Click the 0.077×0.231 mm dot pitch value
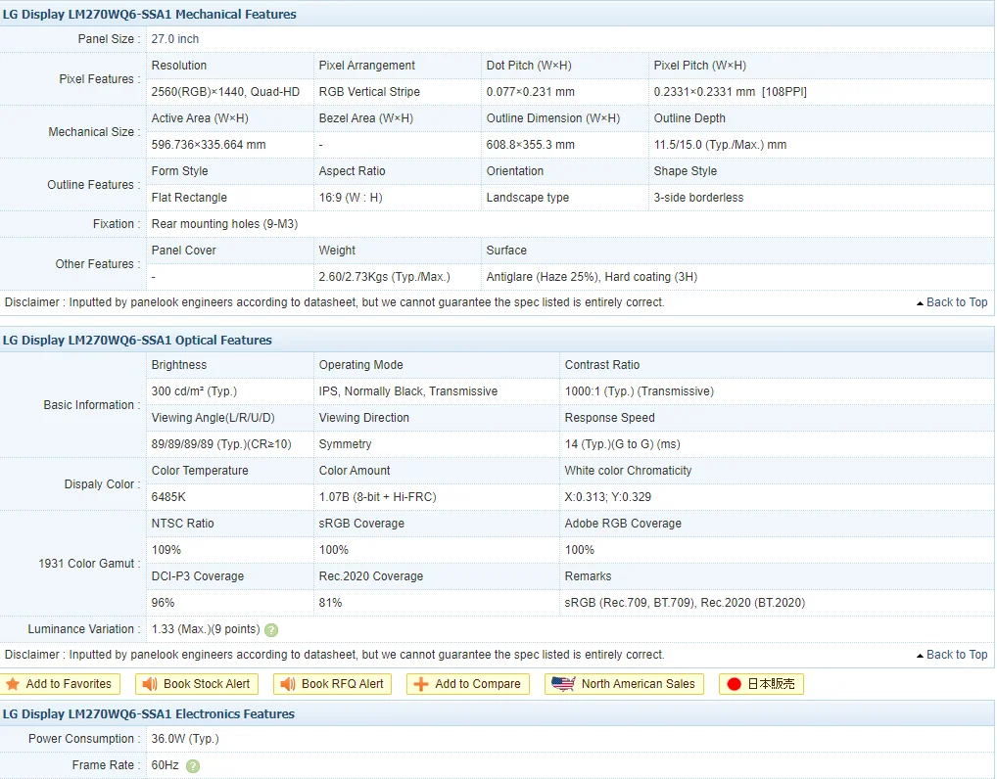 530,91
